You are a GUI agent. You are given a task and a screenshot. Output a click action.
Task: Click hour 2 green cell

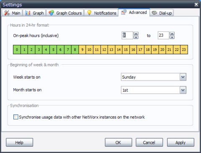tap(31, 50)
